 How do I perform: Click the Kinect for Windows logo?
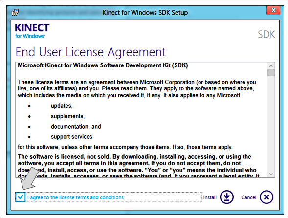[32, 31]
